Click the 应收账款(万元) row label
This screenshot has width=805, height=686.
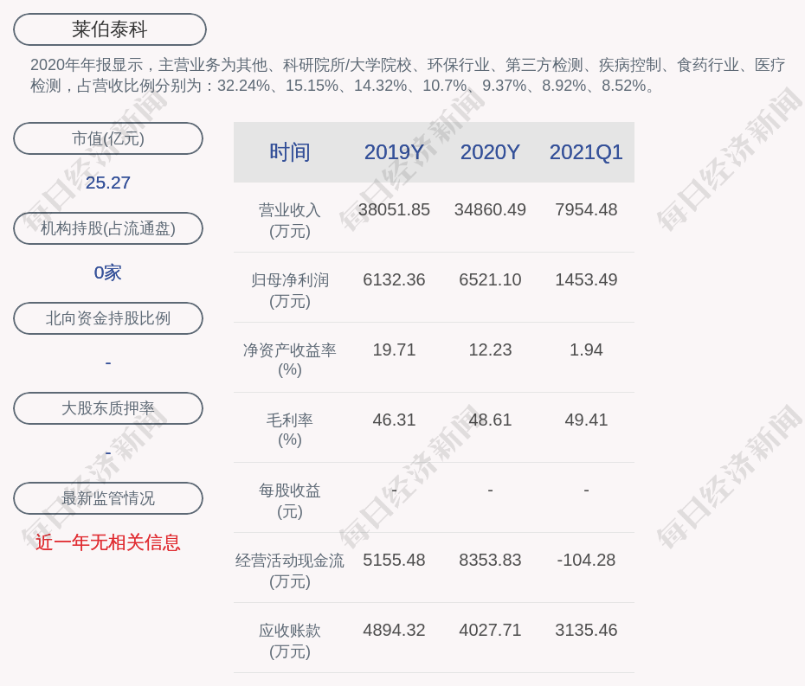click(x=290, y=640)
